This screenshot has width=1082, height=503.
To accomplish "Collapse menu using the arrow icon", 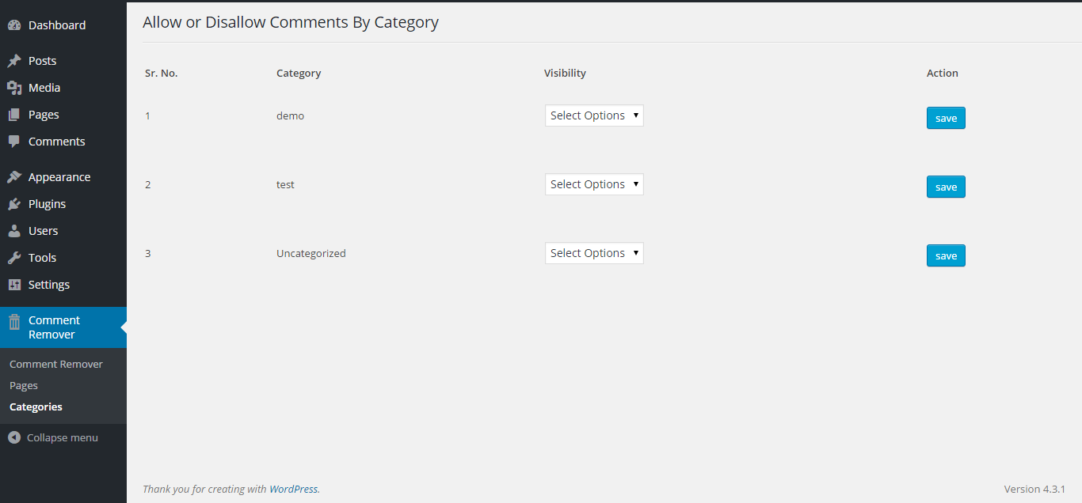I will pyautogui.click(x=14, y=437).
